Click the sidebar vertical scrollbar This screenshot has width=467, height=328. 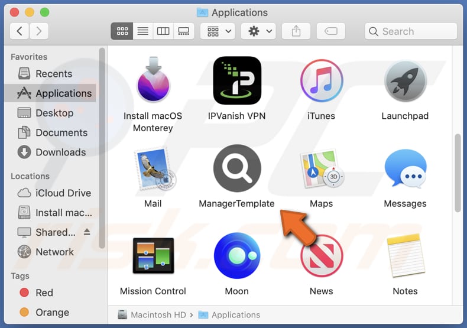point(102,148)
